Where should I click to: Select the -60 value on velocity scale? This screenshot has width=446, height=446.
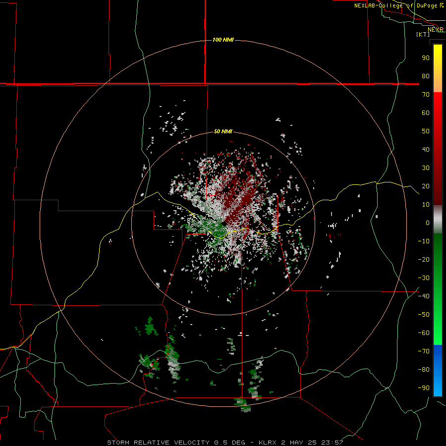[x=424, y=333]
